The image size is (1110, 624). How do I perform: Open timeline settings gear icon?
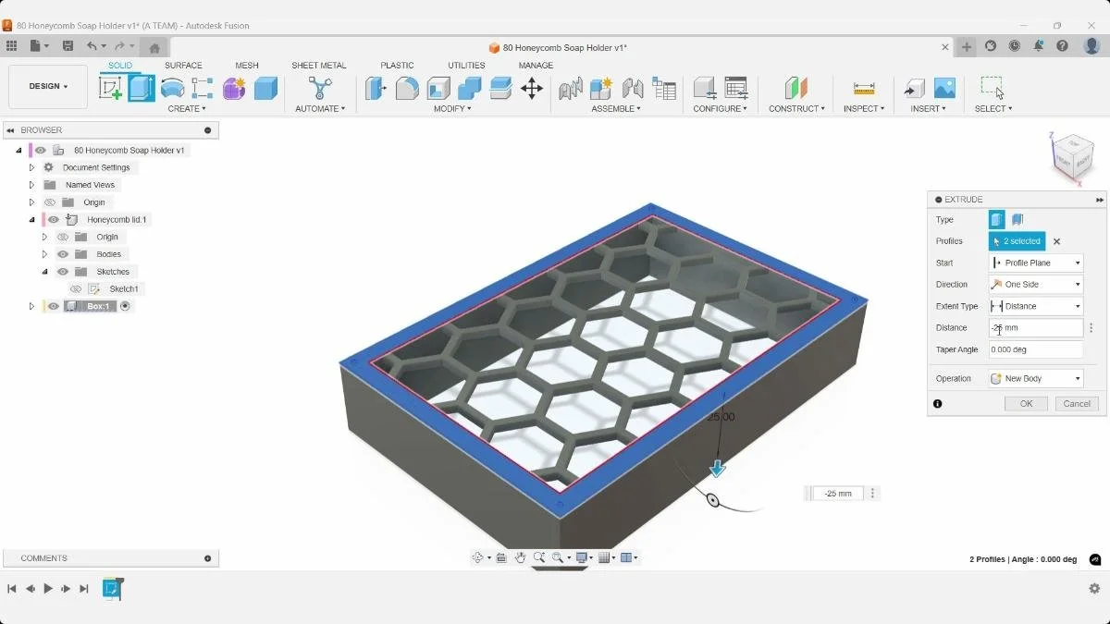coord(1094,588)
